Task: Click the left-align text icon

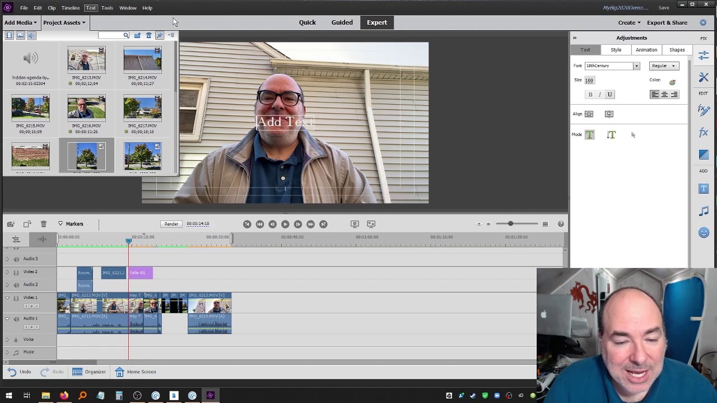Action: pos(654,95)
